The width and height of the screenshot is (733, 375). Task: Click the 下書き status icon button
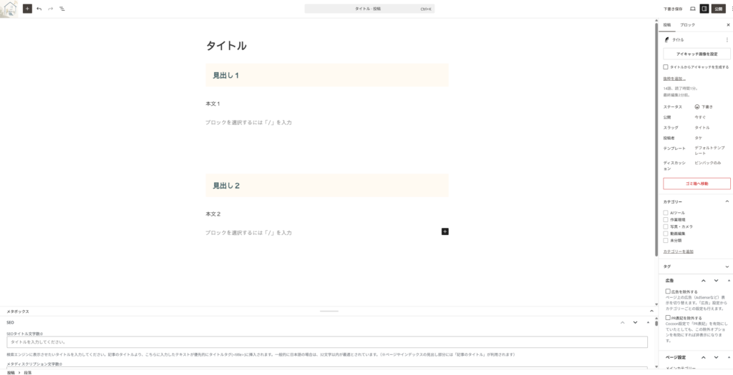tap(704, 107)
